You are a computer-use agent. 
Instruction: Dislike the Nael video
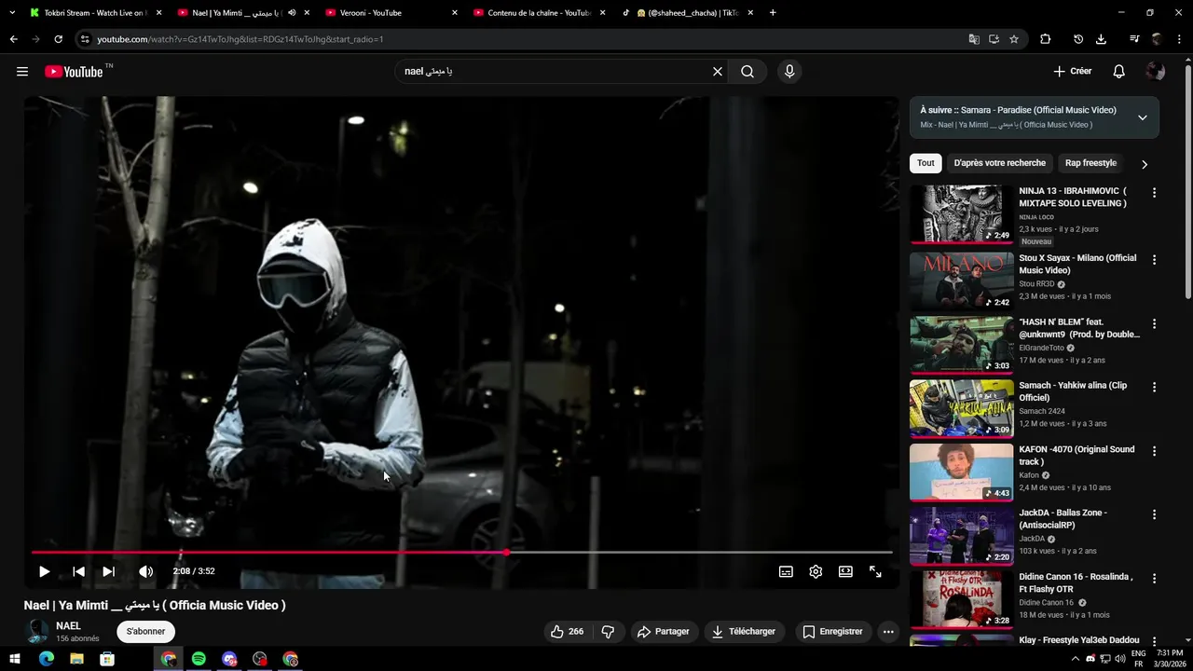pyautogui.click(x=609, y=632)
